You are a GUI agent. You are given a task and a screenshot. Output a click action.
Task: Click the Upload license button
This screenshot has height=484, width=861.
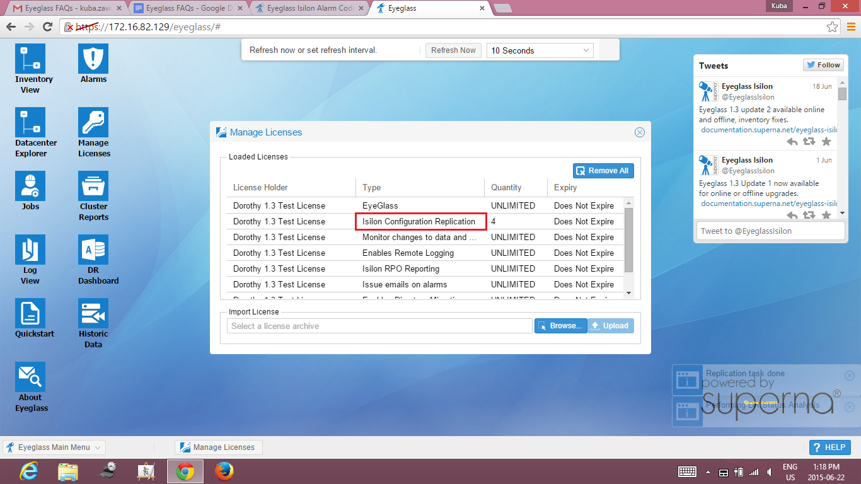click(x=611, y=326)
